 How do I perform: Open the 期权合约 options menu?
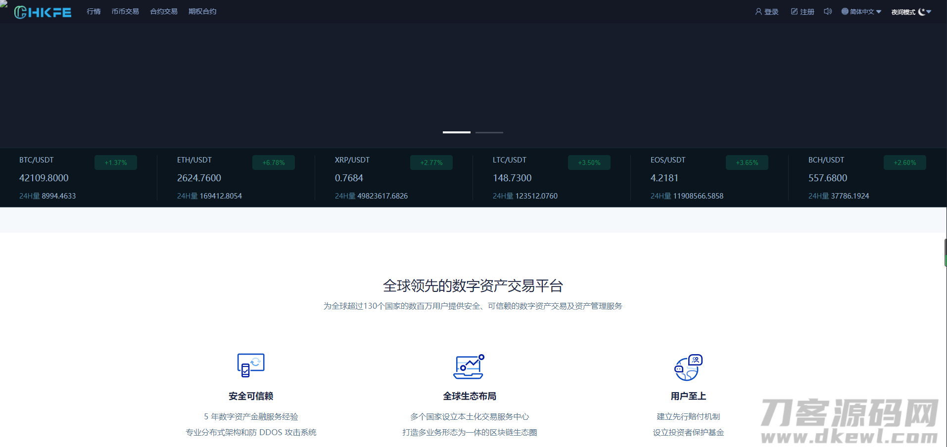point(202,11)
